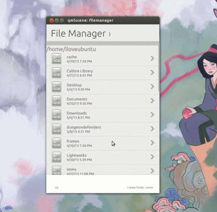This screenshot has width=217, height=212.
Task: Open the dungeondefenders folder icon
Action: [56, 129]
